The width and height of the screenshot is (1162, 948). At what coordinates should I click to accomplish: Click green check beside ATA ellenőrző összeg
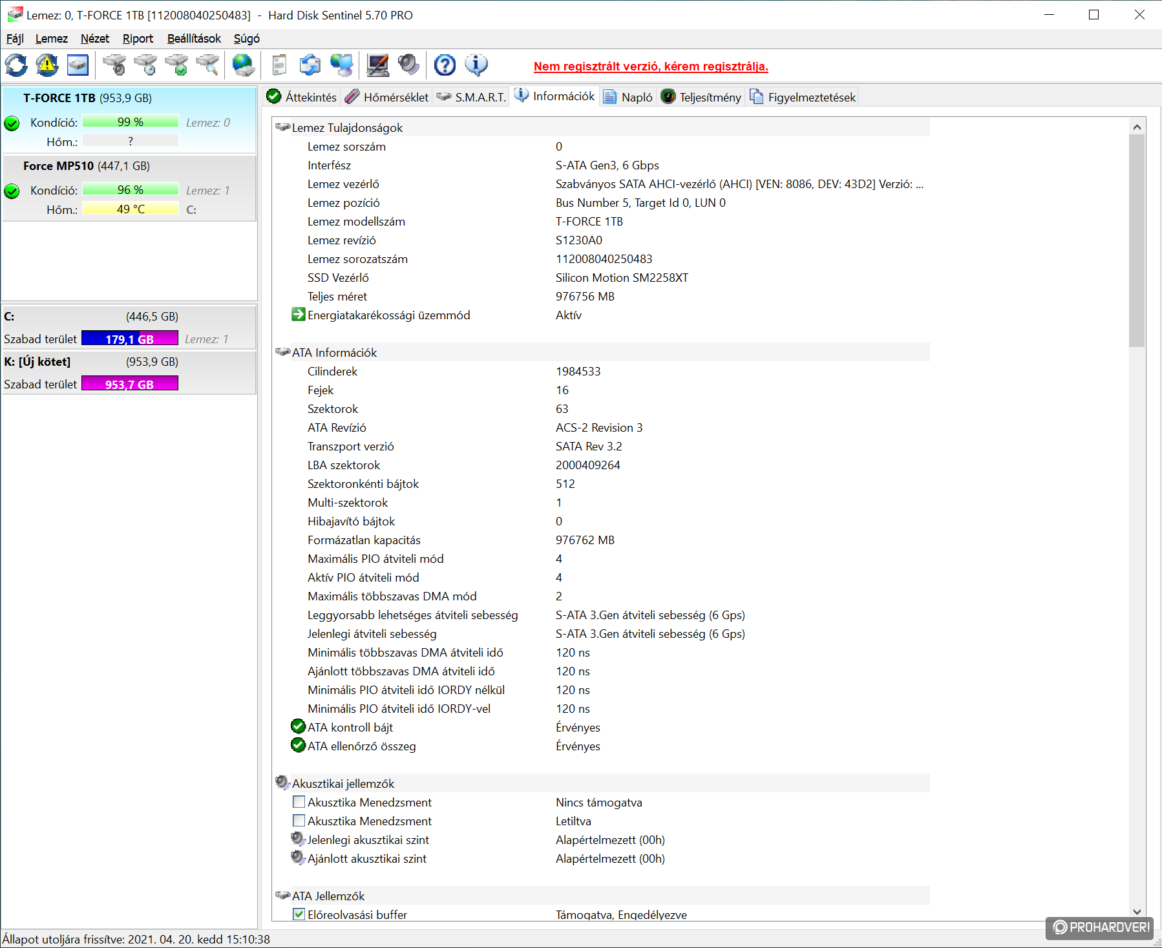click(x=298, y=745)
